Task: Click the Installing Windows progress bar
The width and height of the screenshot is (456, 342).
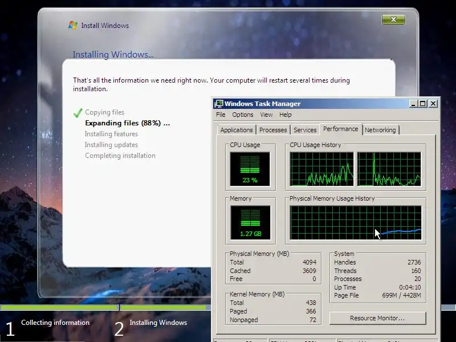Action: 165,307
